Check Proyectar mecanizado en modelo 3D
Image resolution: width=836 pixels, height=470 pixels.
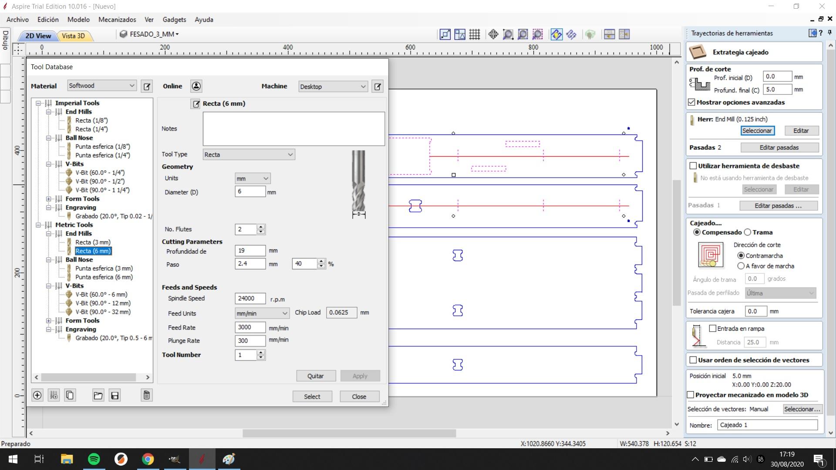click(x=690, y=395)
